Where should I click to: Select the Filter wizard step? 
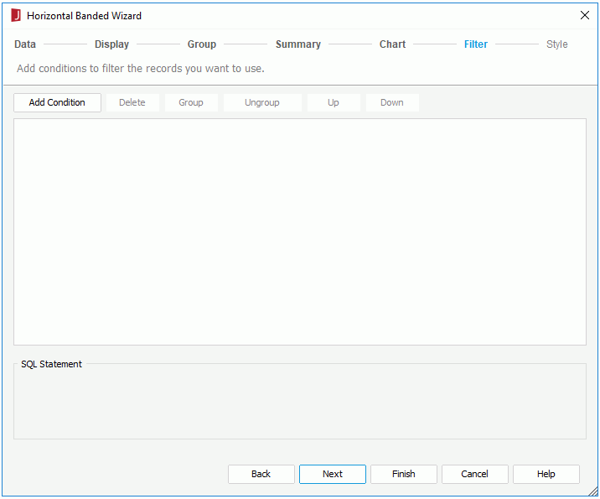(476, 44)
